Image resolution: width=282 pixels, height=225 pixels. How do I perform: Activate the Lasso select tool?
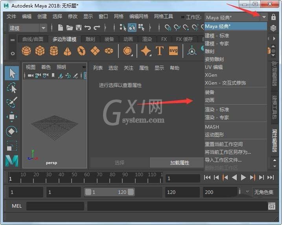pyautogui.click(x=12, y=88)
